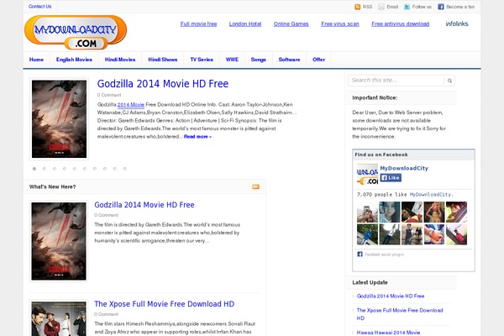
Task: Click the search magnifier button
Action: [449, 81]
